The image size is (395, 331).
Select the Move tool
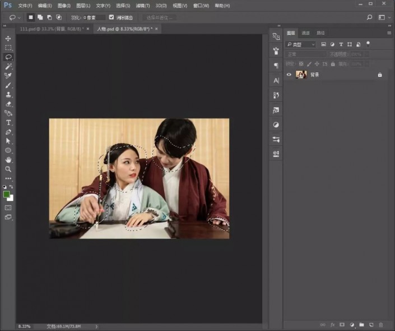(x=8, y=38)
